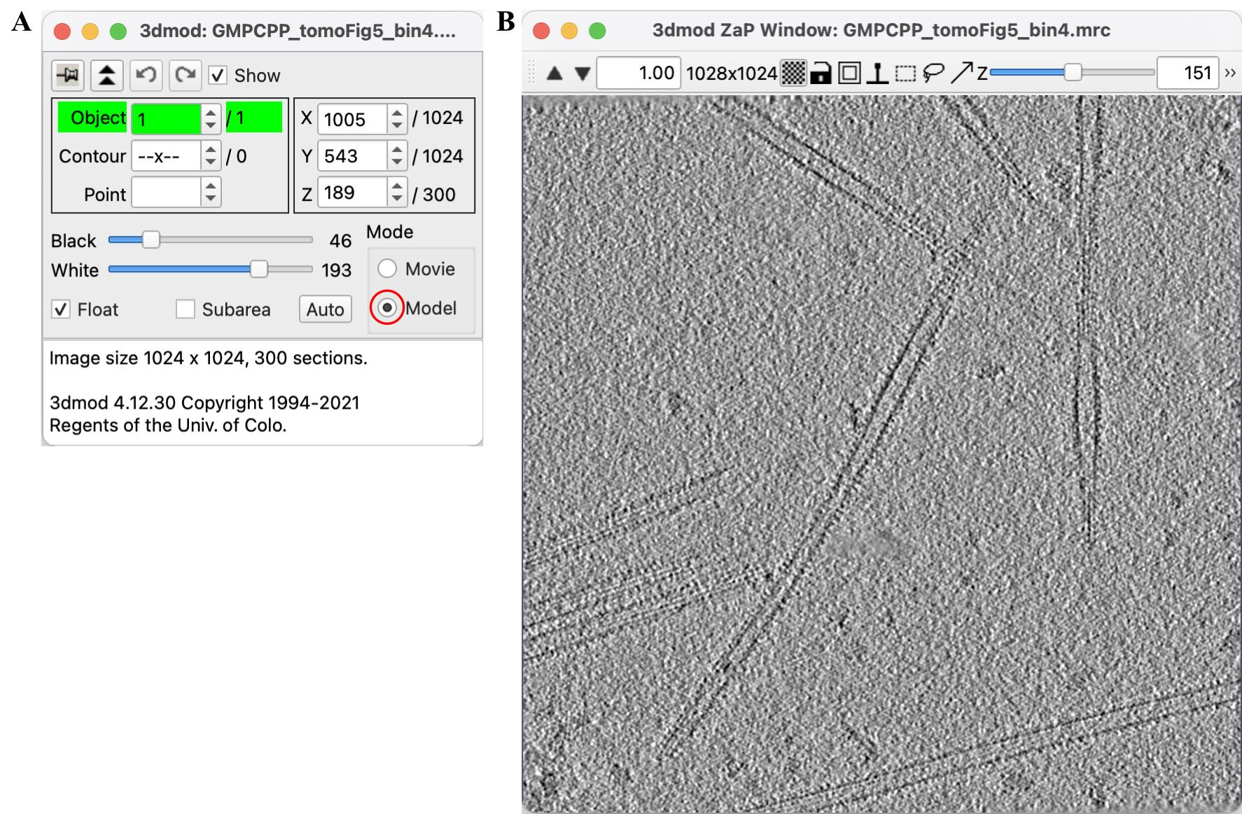1242x814 pixels.
Task: Click the Object number stepper arrows
Action: [211, 118]
